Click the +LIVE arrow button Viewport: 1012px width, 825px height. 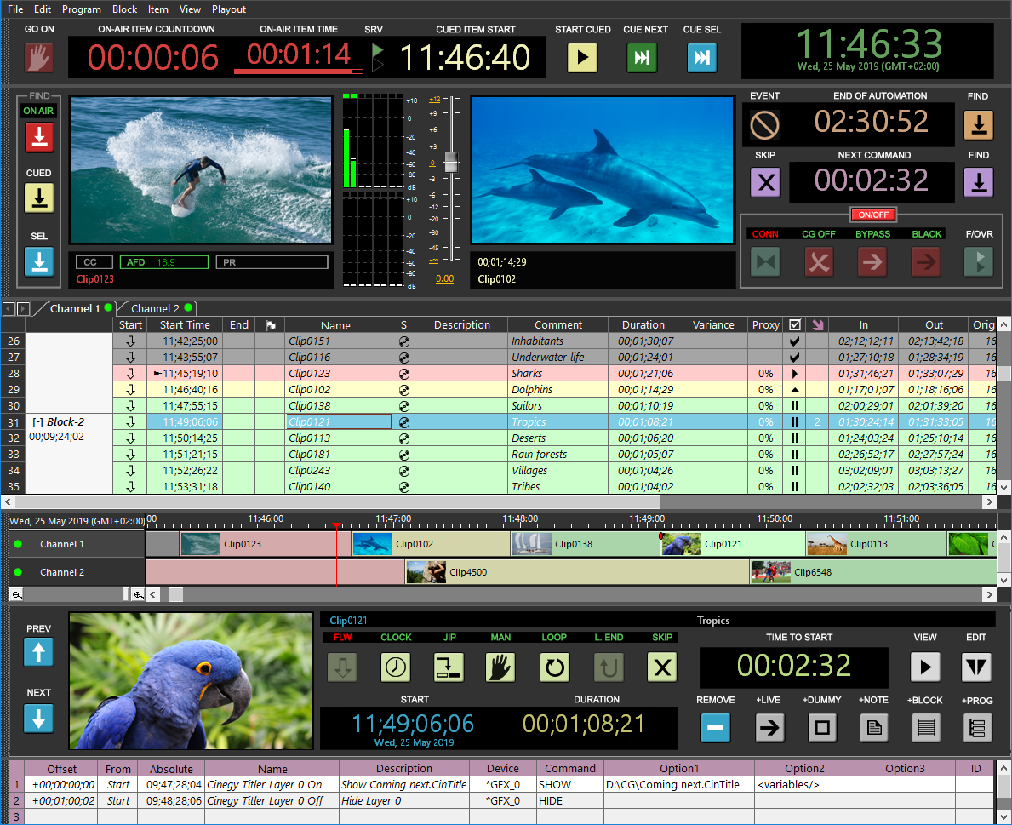coord(769,728)
